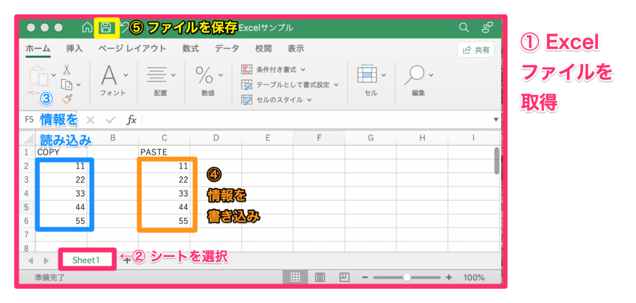Click the zoom out minus icon
Screen dimensions: 636x303
coord(365,278)
